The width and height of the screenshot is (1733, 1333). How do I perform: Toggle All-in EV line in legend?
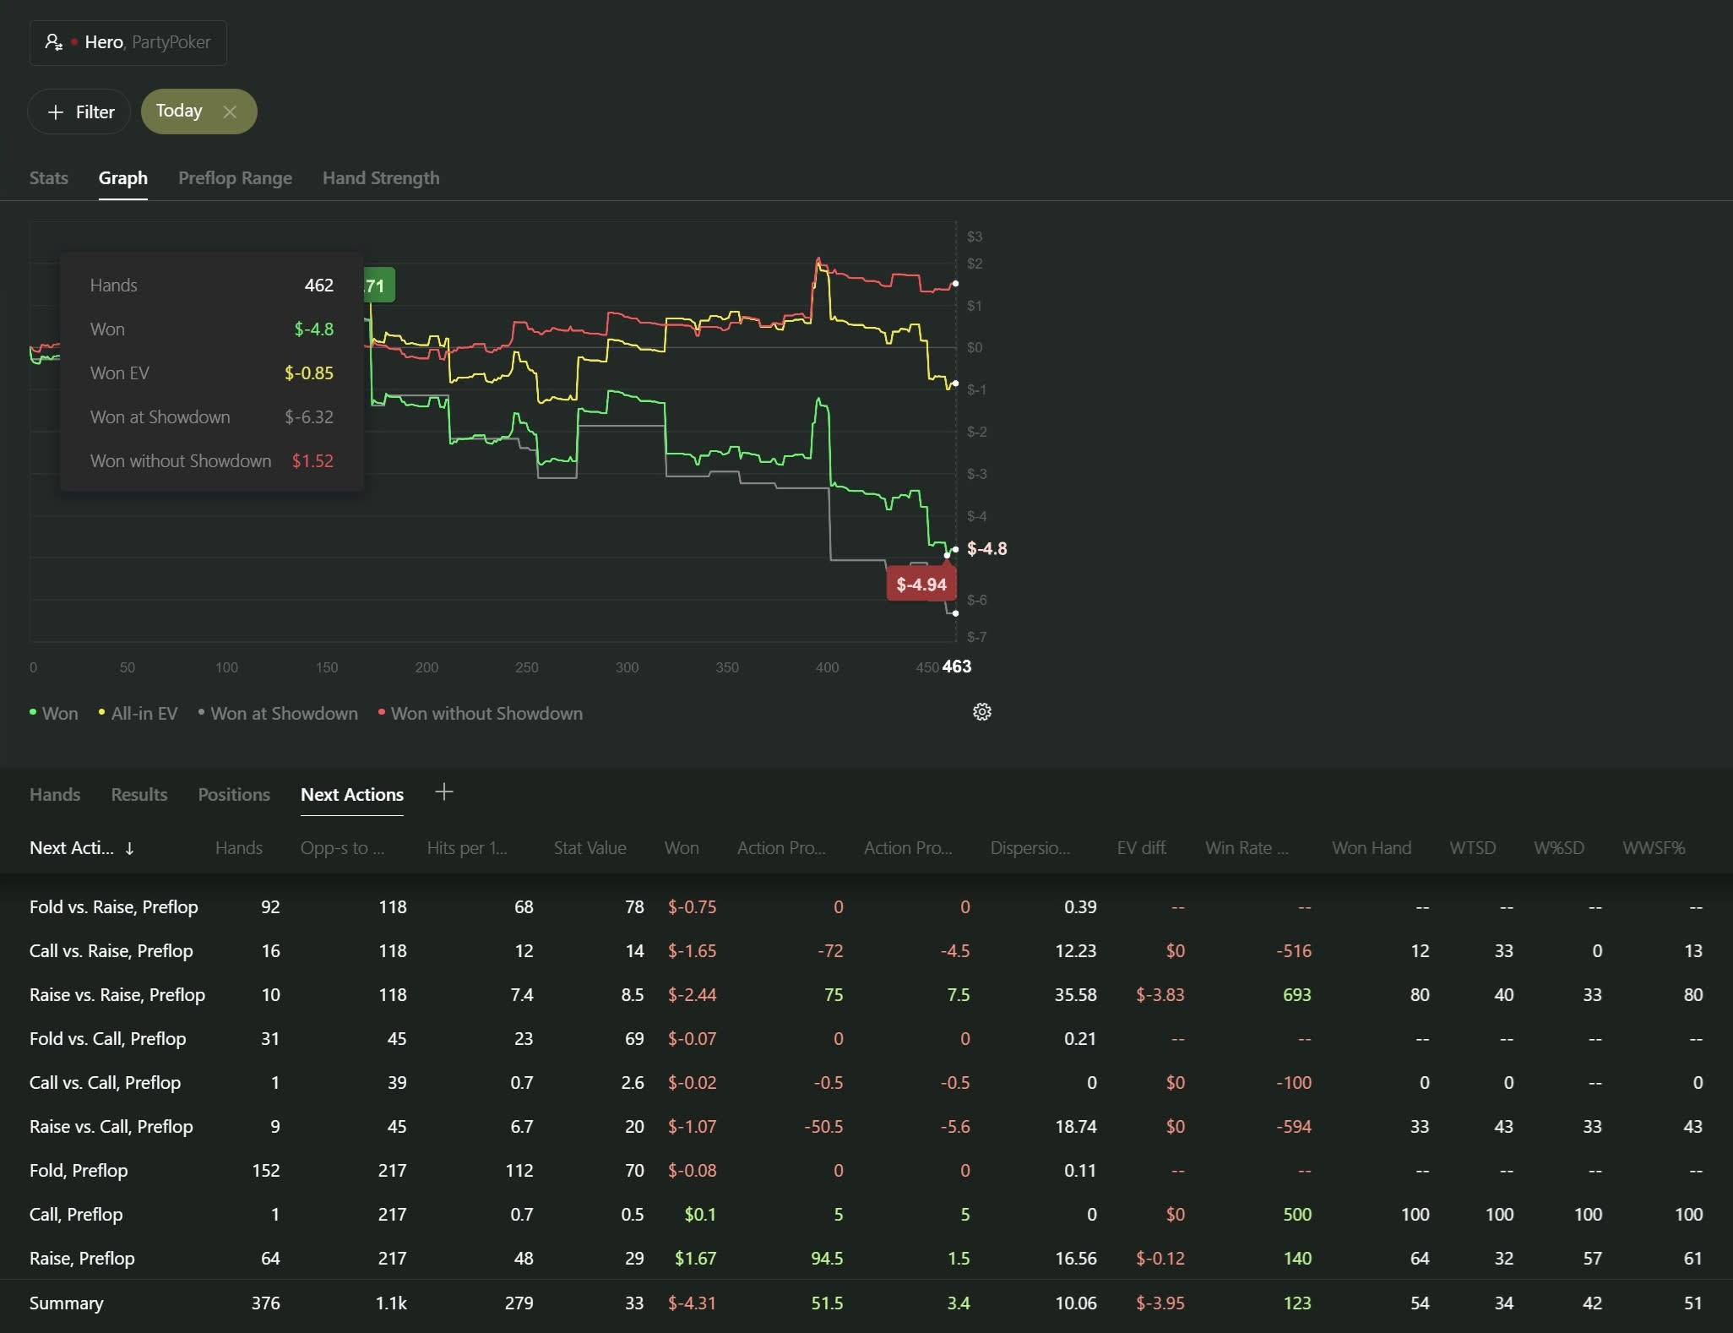coord(139,714)
